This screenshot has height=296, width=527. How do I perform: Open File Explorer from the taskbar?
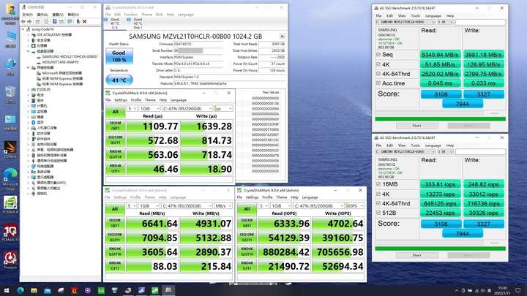click(x=34, y=290)
